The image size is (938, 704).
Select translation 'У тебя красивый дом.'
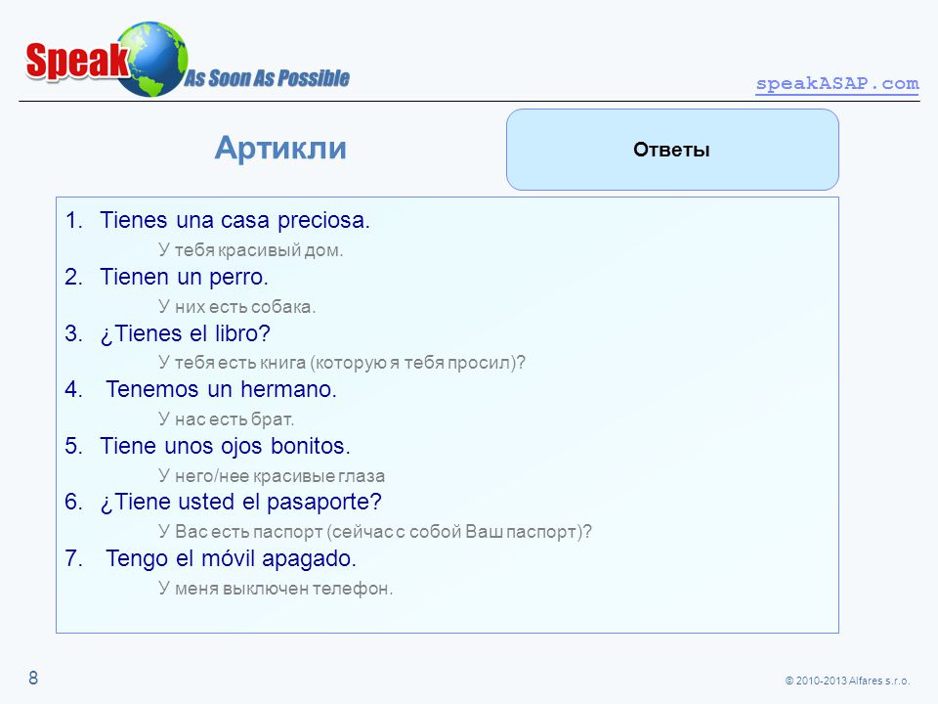251,250
